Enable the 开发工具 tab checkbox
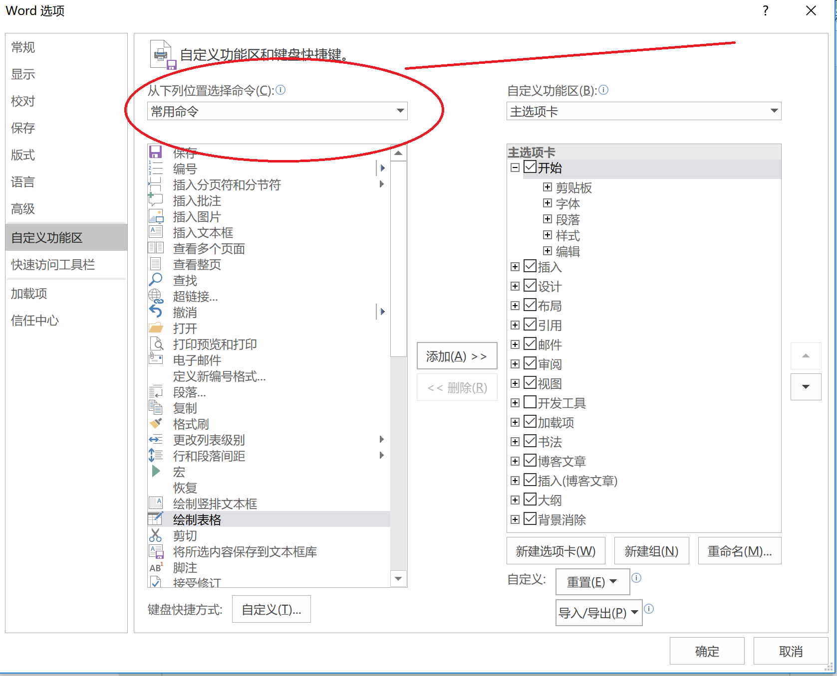 click(x=530, y=402)
